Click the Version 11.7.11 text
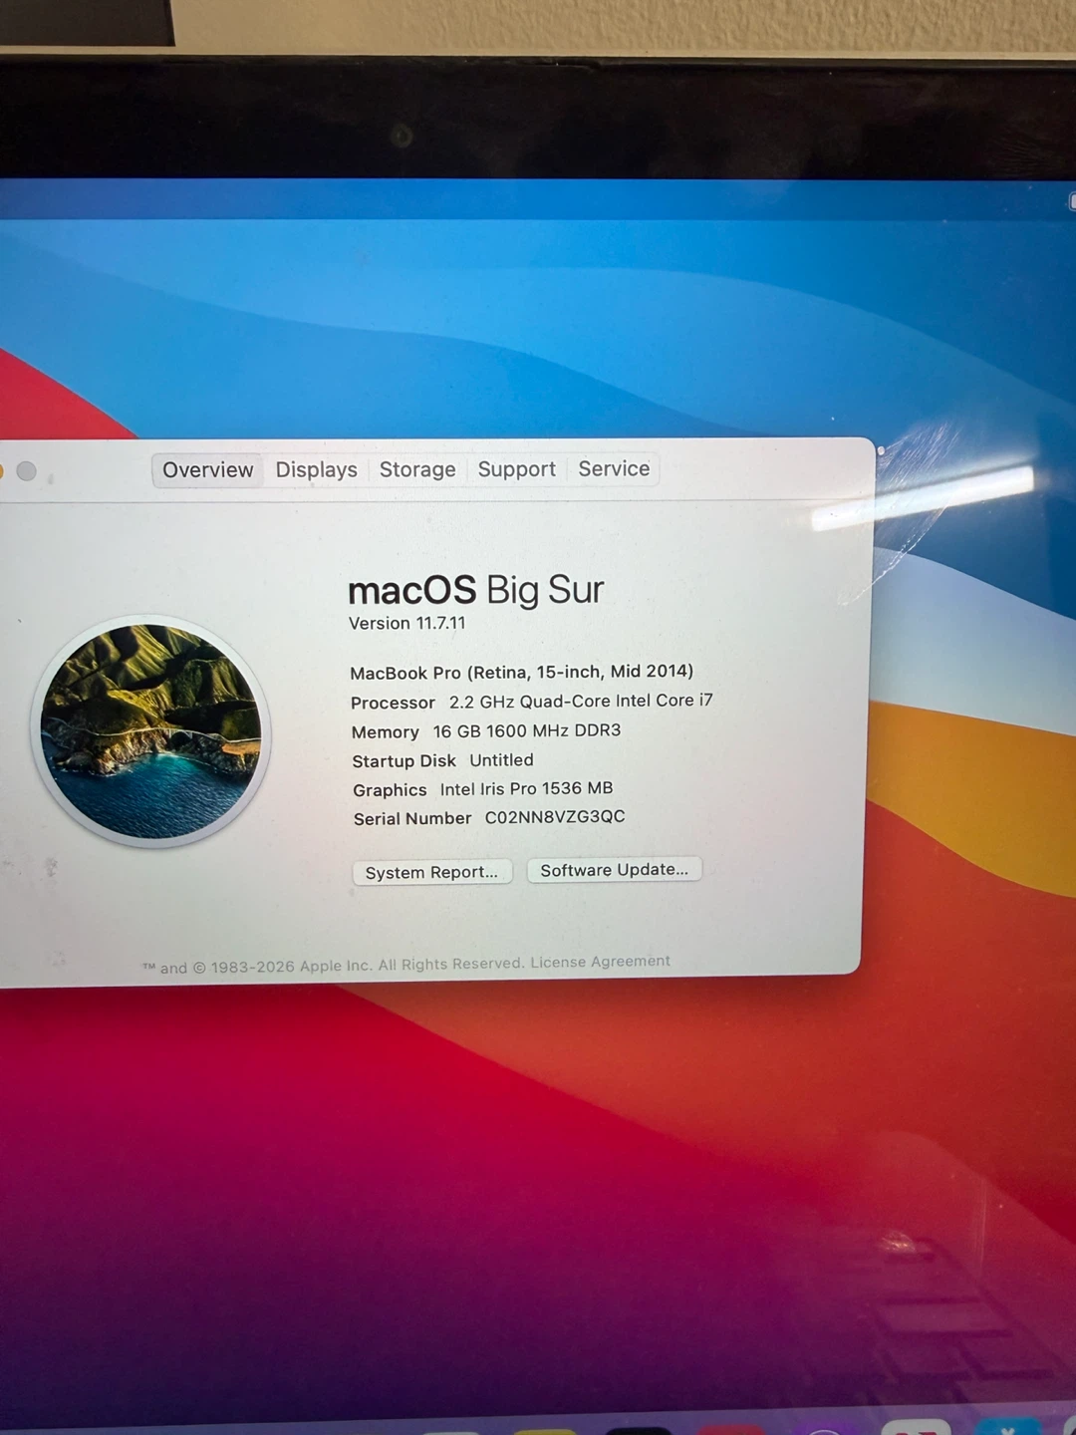The width and height of the screenshot is (1076, 1435). click(x=406, y=623)
